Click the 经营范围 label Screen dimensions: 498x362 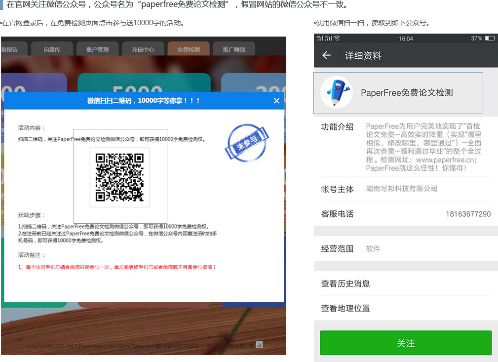pos(337,248)
